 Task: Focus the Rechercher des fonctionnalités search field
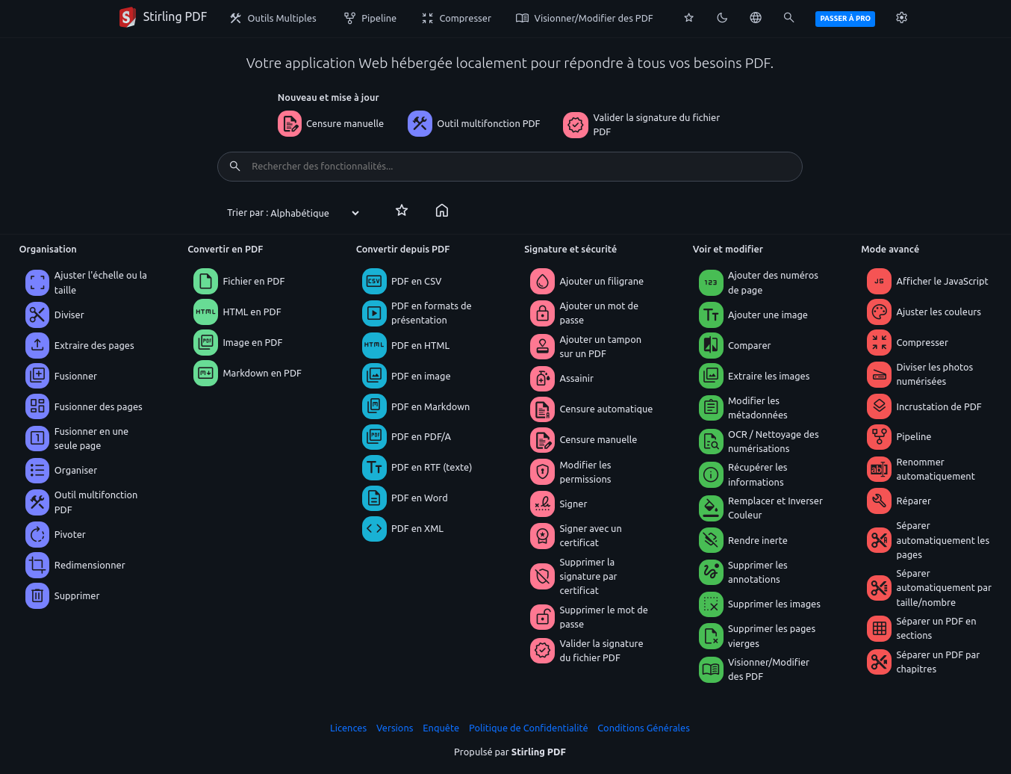click(x=510, y=167)
